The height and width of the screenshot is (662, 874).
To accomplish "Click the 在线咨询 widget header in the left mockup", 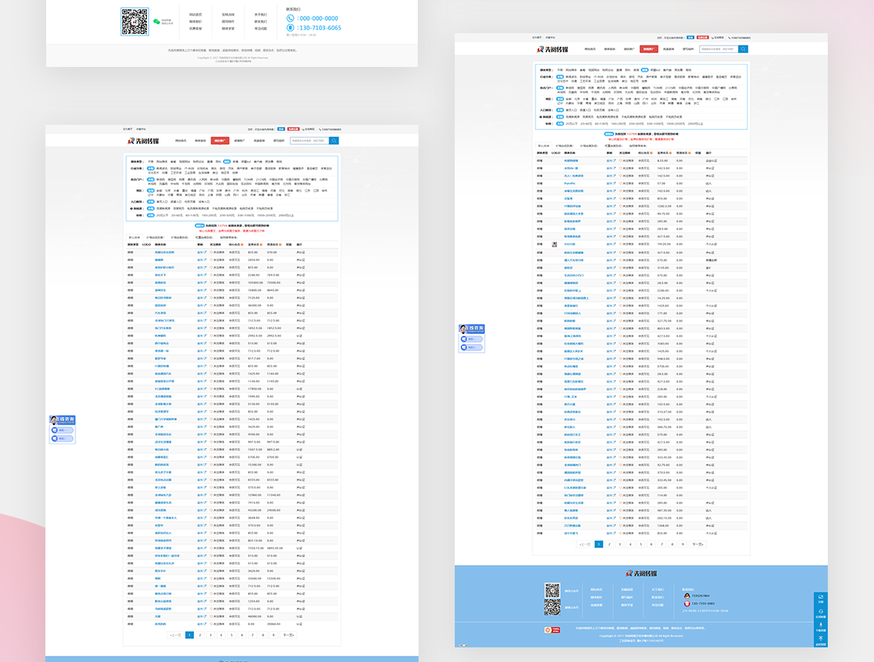I will pyautogui.click(x=62, y=420).
